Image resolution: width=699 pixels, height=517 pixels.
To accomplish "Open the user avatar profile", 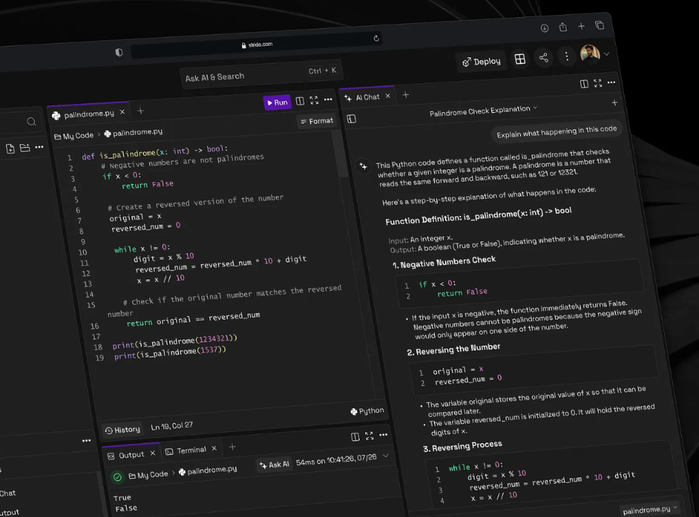I will [x=589, y=54].
